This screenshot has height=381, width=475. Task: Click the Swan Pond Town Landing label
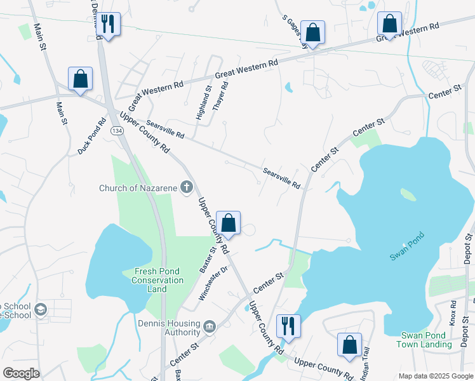tap(424, 340)
